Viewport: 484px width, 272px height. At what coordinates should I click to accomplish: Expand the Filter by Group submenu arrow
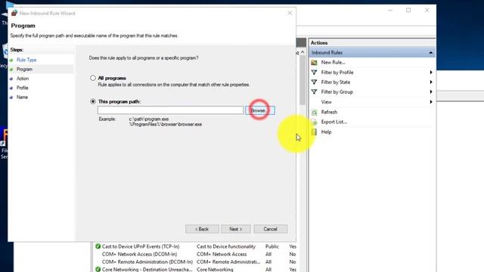(431, 92)
